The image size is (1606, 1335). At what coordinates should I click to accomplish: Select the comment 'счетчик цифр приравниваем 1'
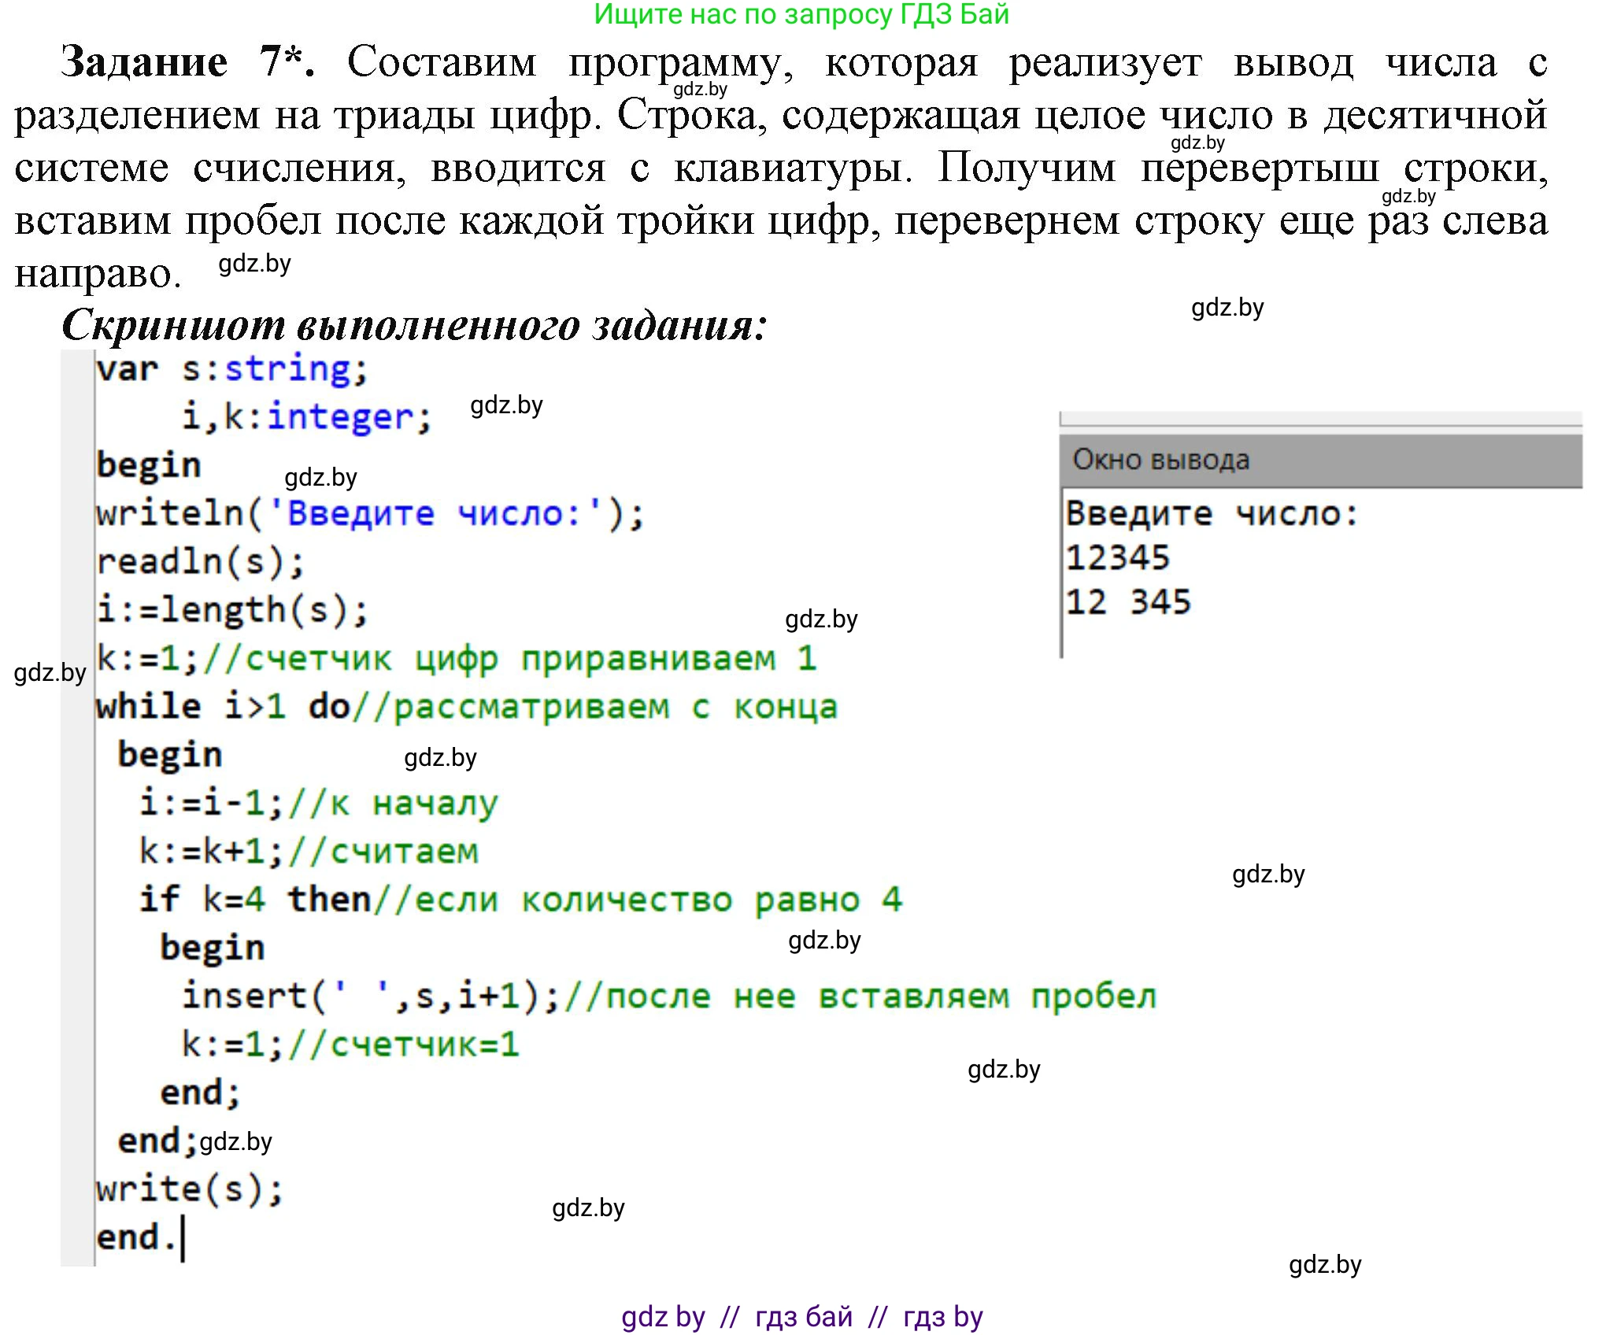pyautogui.click(x=535, y=659)
